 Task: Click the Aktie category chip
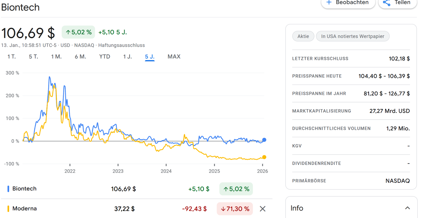point(303,36)
